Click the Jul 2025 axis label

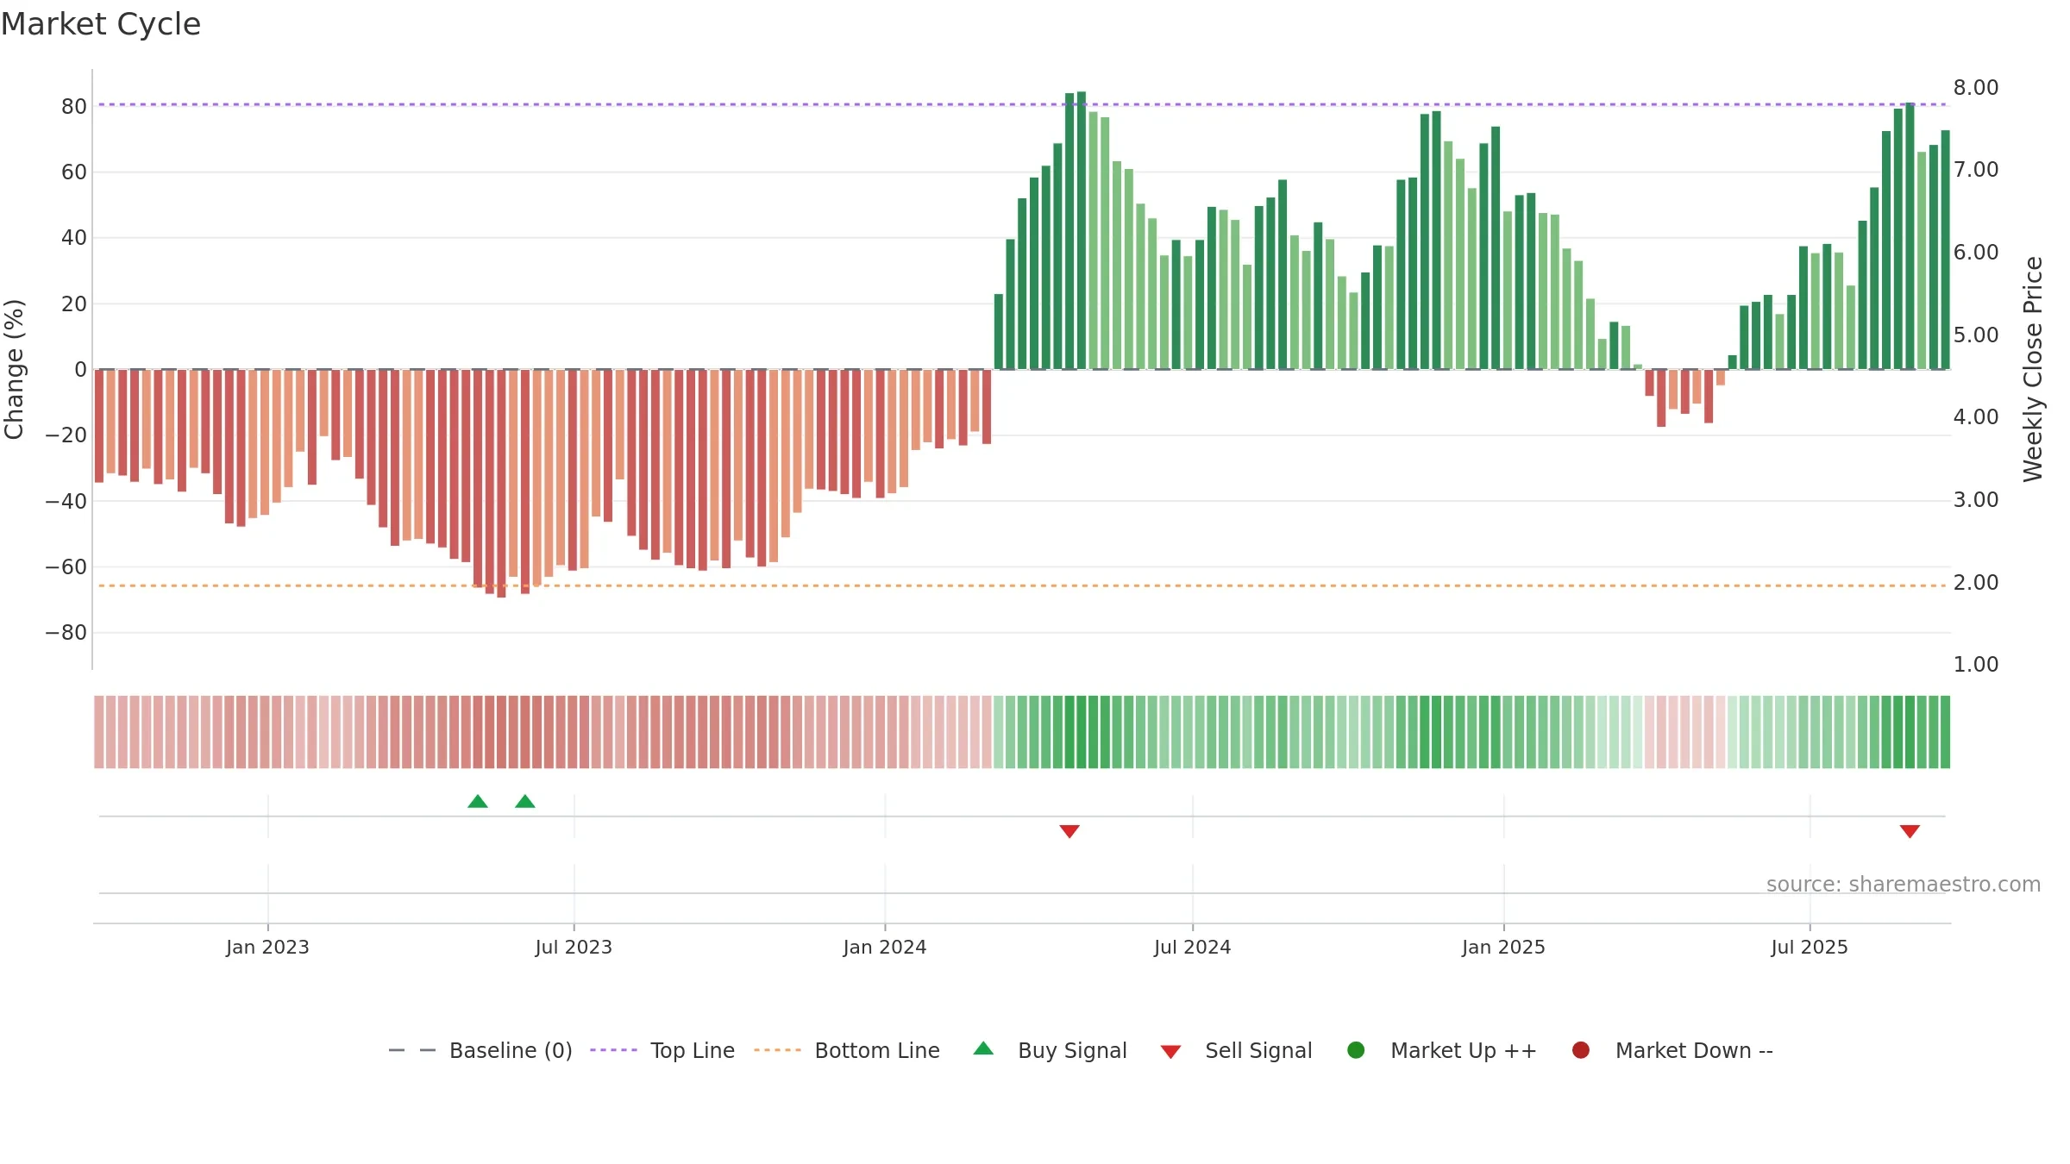click(1810, 948)
